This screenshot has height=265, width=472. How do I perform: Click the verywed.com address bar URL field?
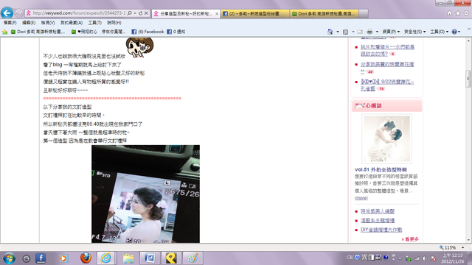pos(79,13)
